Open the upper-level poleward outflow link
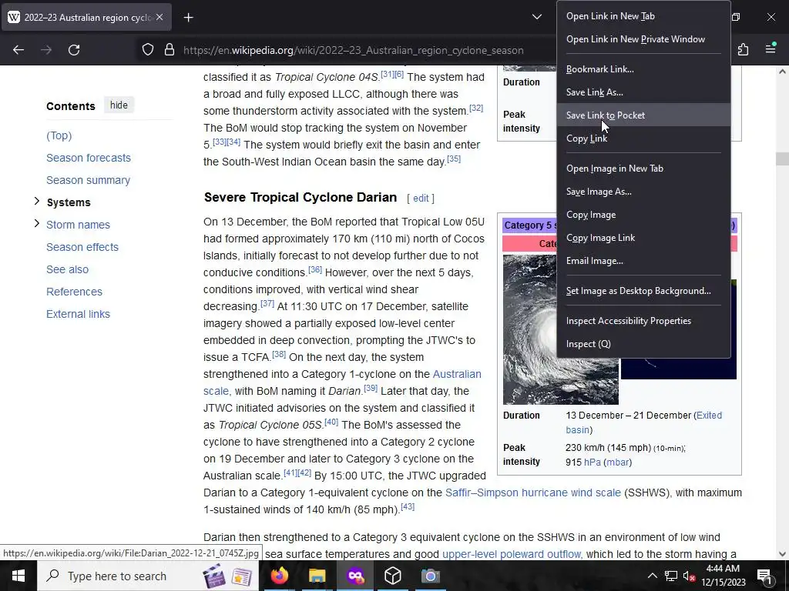Screen dimensions: 789x591 [x=512, y=554]
